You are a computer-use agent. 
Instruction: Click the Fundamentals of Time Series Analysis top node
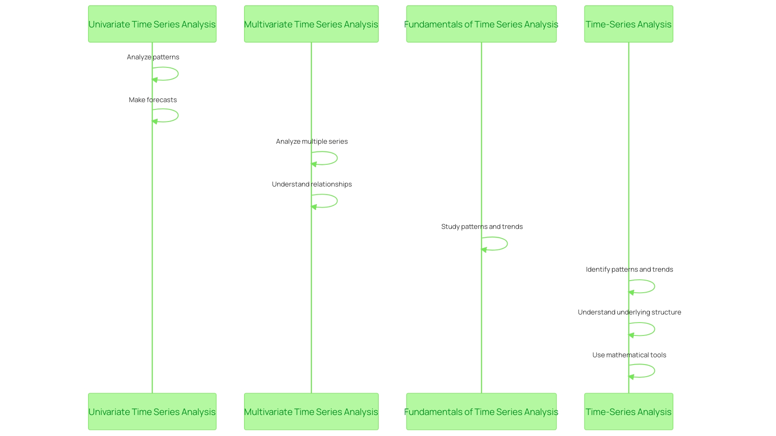pyautogui.click(x=481, y=23)
